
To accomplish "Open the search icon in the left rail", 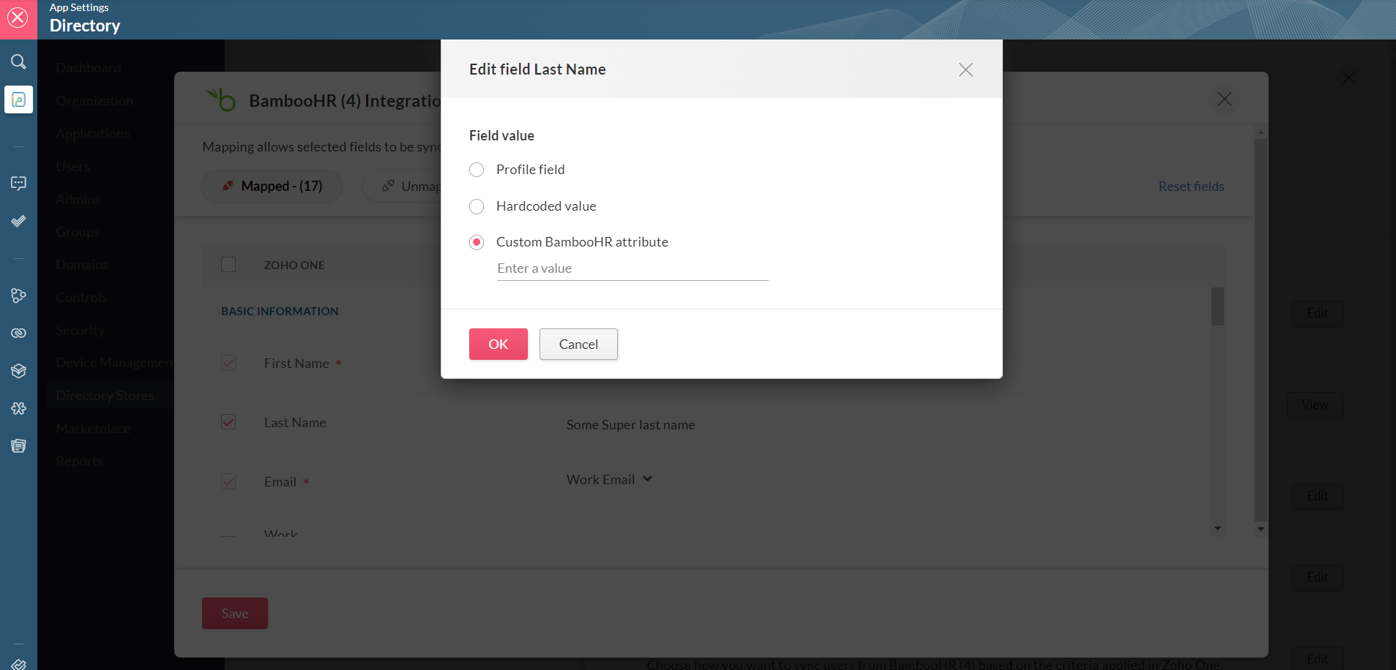I will click(x=18, y=61).
